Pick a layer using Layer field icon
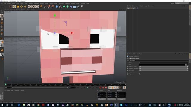This screenshot has height=107, width=191. pos(187,65)
